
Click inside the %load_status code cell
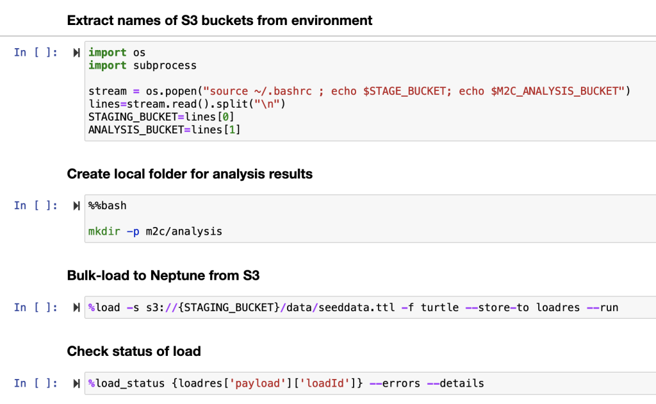(370, 383)
